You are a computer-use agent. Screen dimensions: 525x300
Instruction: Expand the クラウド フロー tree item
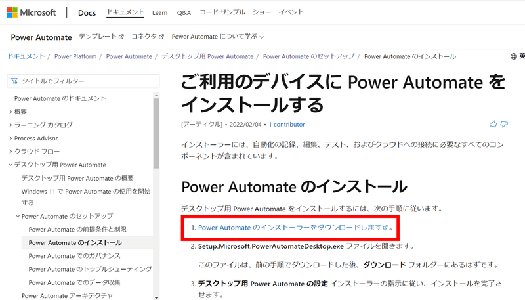pyautogui.click(x=34, y=152)
